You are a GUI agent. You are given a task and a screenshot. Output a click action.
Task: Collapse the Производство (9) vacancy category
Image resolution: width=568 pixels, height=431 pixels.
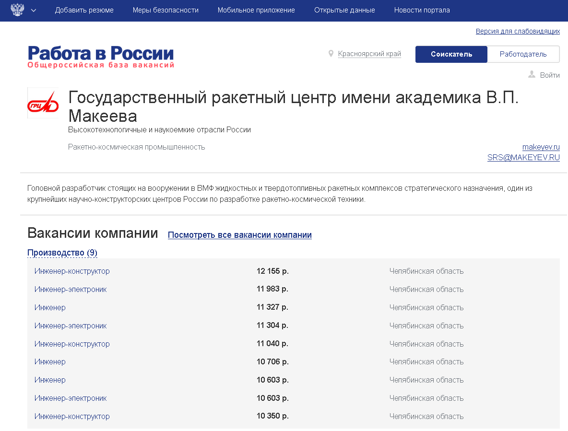tap(62, 253)
